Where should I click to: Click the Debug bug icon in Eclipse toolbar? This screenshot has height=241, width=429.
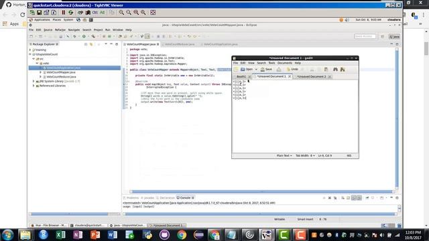(x=74, y=36)
